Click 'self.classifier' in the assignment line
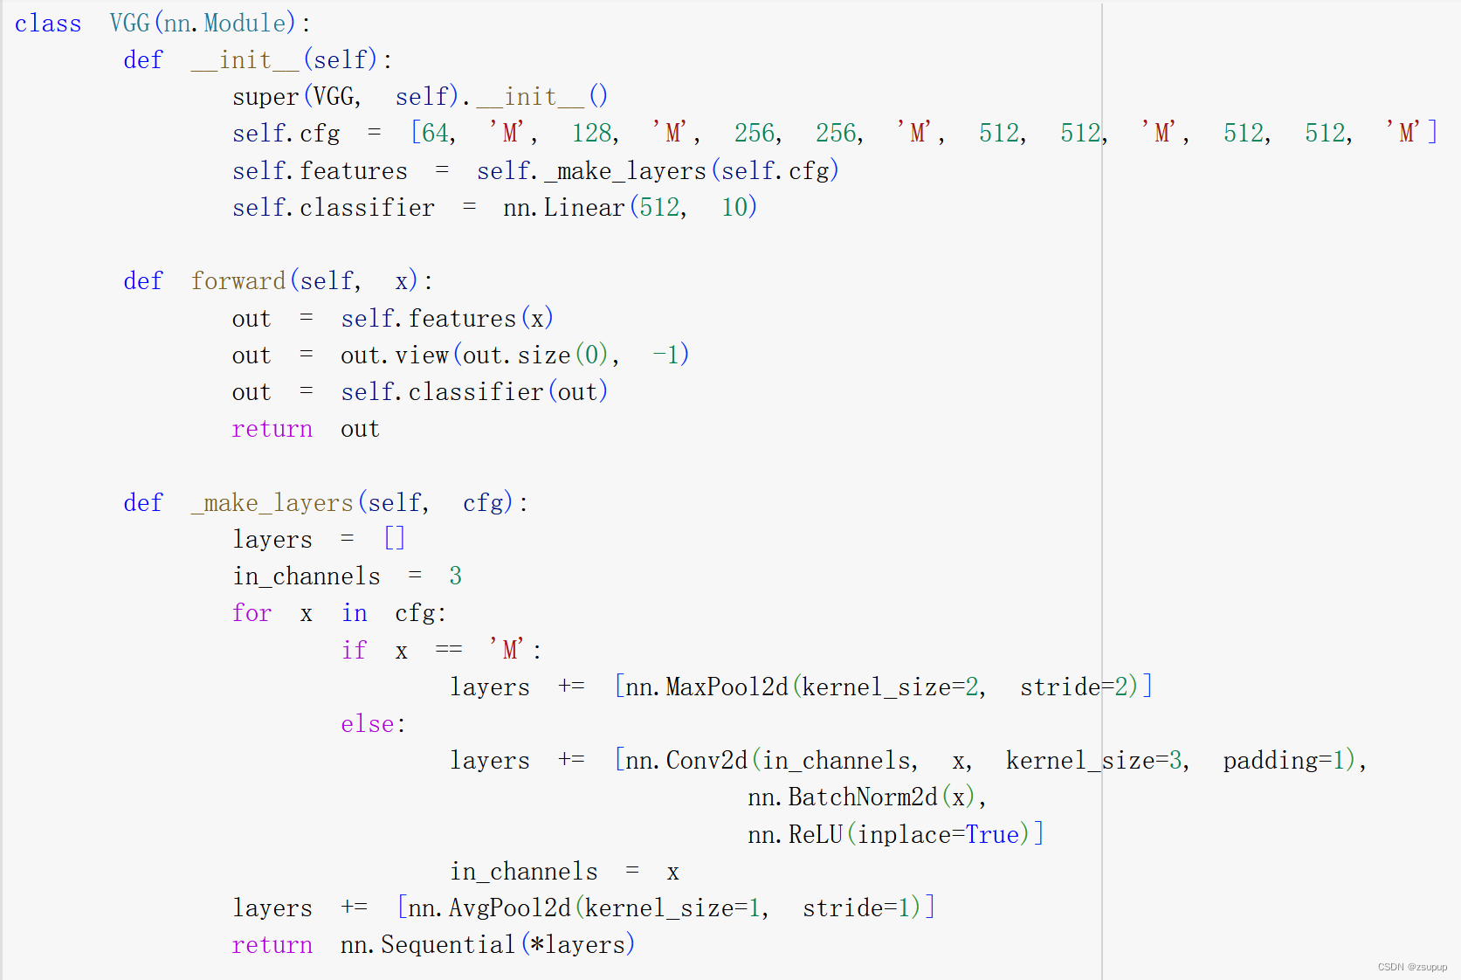The width and height of the screenshot is (1461, 980). pyautogui.click(x=333, y=208)
